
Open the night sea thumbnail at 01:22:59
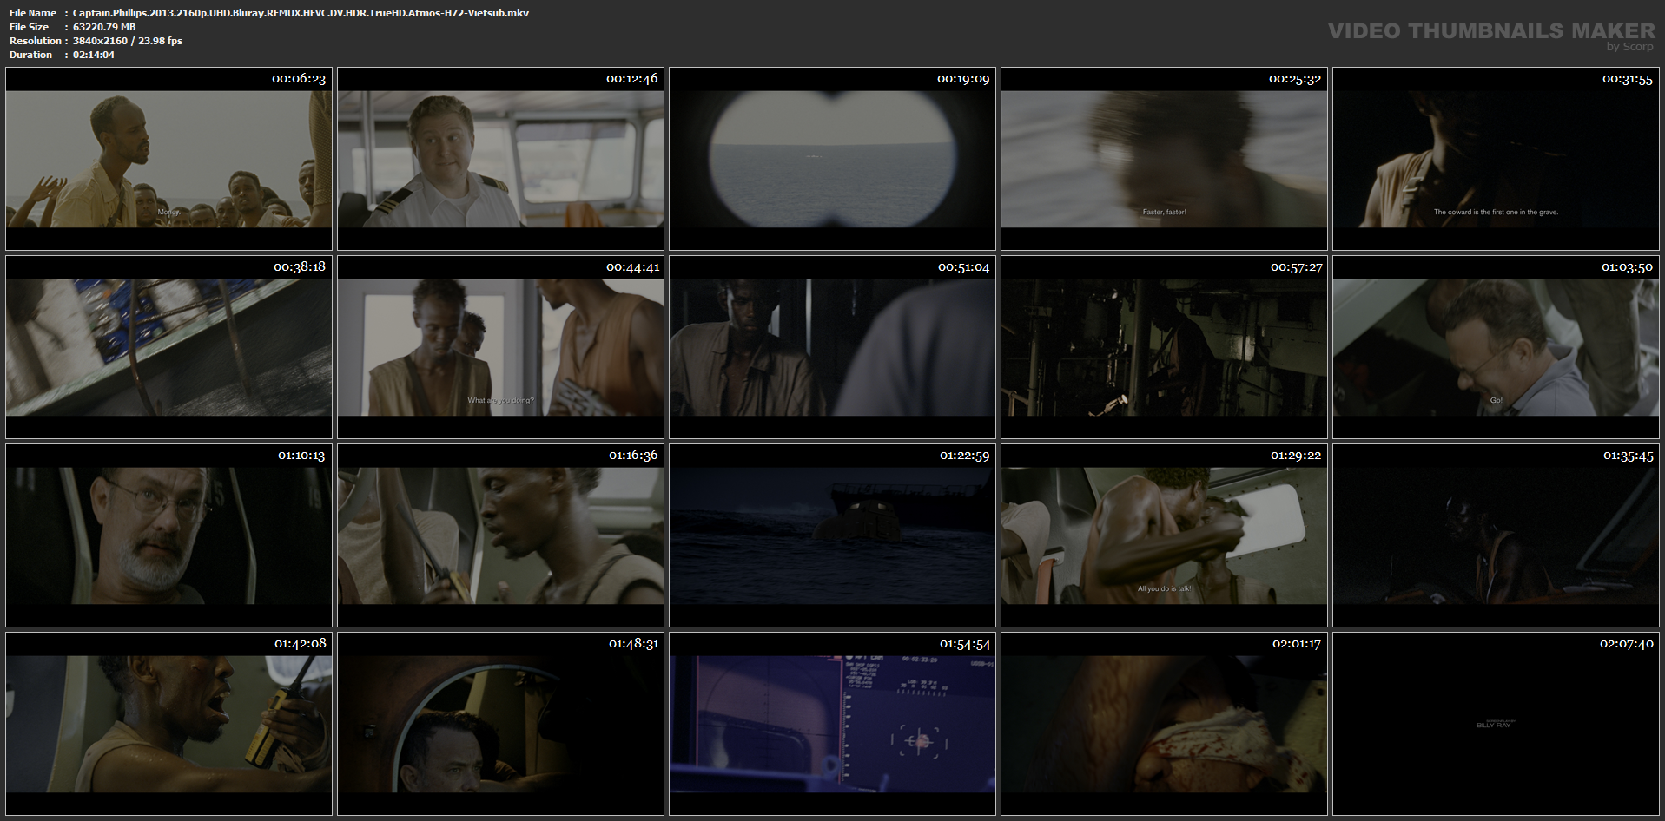(x=832, y=535)
